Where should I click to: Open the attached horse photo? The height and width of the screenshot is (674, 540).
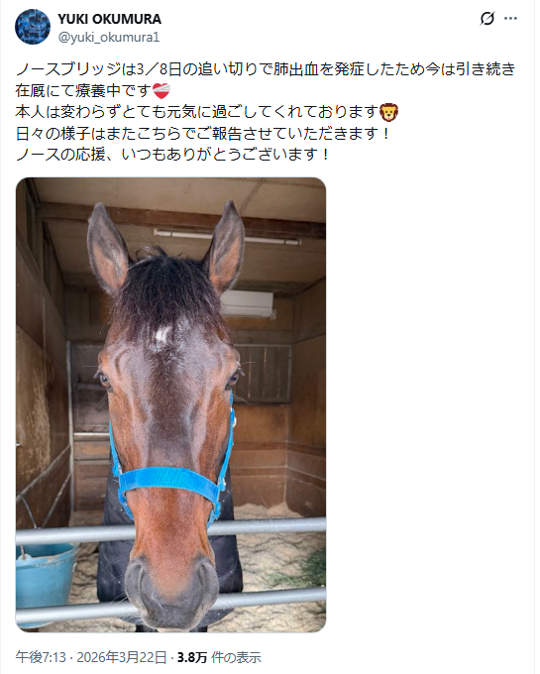pyautogui.click(x=170, y=404)
